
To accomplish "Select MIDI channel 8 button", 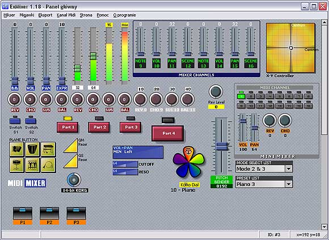I will [309, 96].
